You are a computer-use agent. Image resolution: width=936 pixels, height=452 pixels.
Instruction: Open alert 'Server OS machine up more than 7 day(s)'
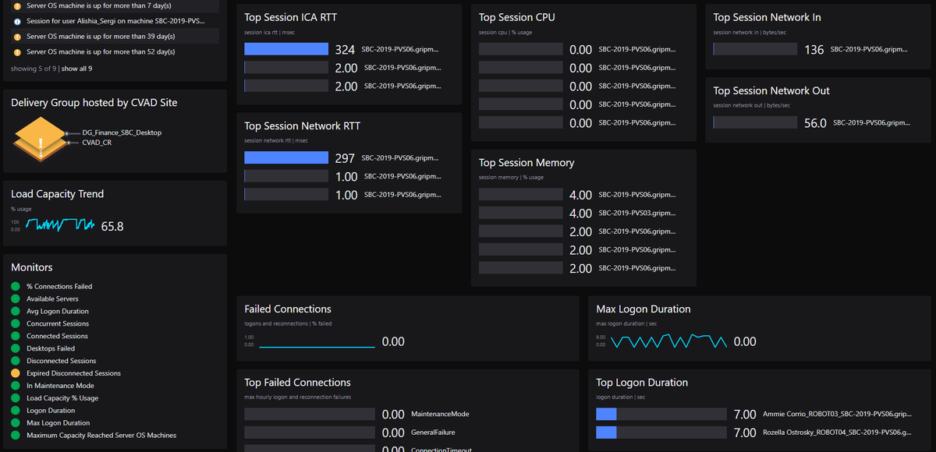98,5
